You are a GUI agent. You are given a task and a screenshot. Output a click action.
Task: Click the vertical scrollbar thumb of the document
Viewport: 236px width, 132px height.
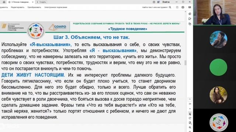pos(185,63)
